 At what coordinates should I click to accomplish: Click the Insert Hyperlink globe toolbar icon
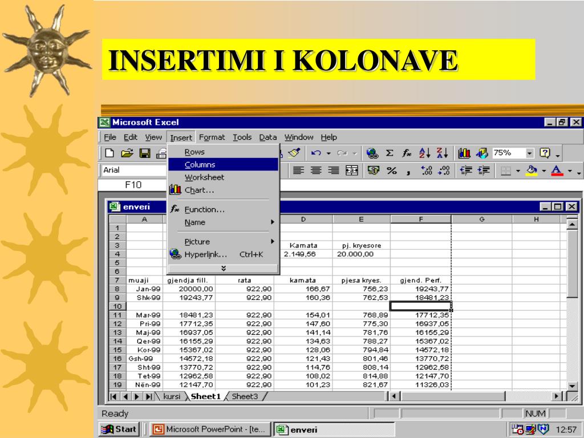372,153
